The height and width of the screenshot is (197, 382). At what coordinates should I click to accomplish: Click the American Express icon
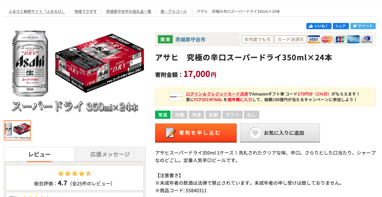(x=353, y=39)
